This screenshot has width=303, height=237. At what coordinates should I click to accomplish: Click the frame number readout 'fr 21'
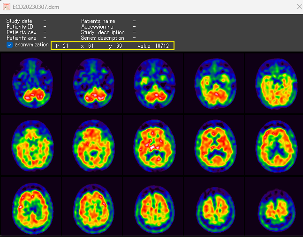tap(62, 45)
